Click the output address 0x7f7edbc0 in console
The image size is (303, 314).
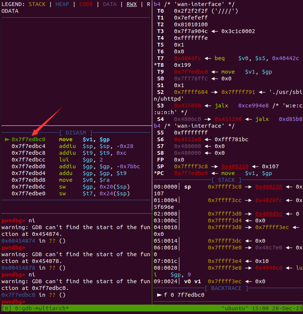point(18,295)
